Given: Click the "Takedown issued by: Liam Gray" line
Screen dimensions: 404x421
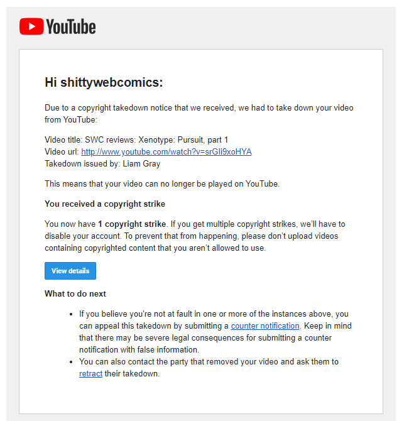Looking at the screenshot, I should coord(102,163).
